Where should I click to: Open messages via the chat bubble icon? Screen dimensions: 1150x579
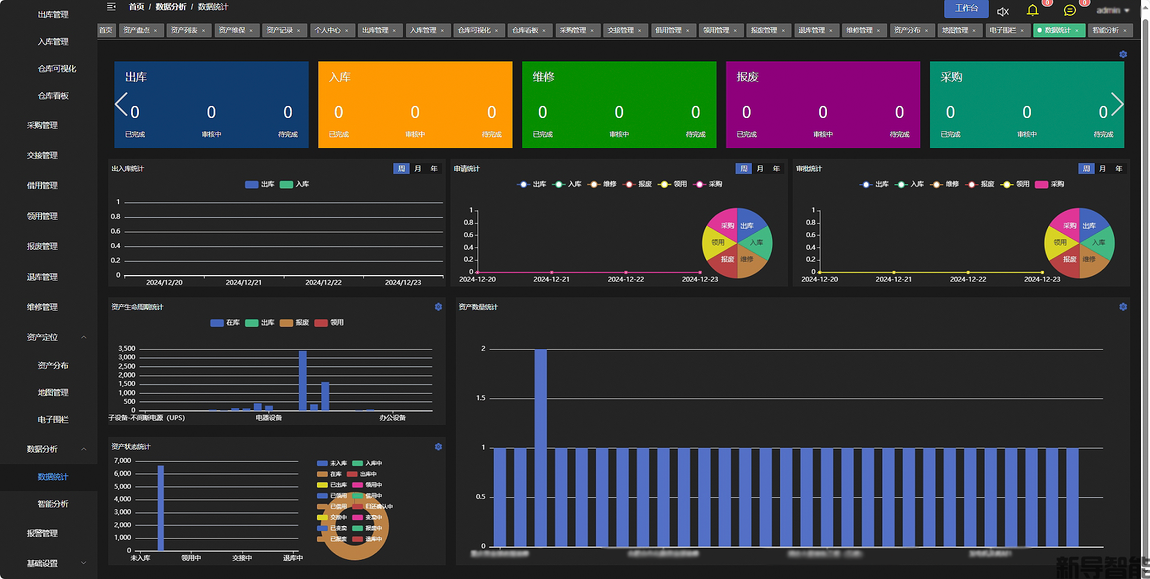1069,11
